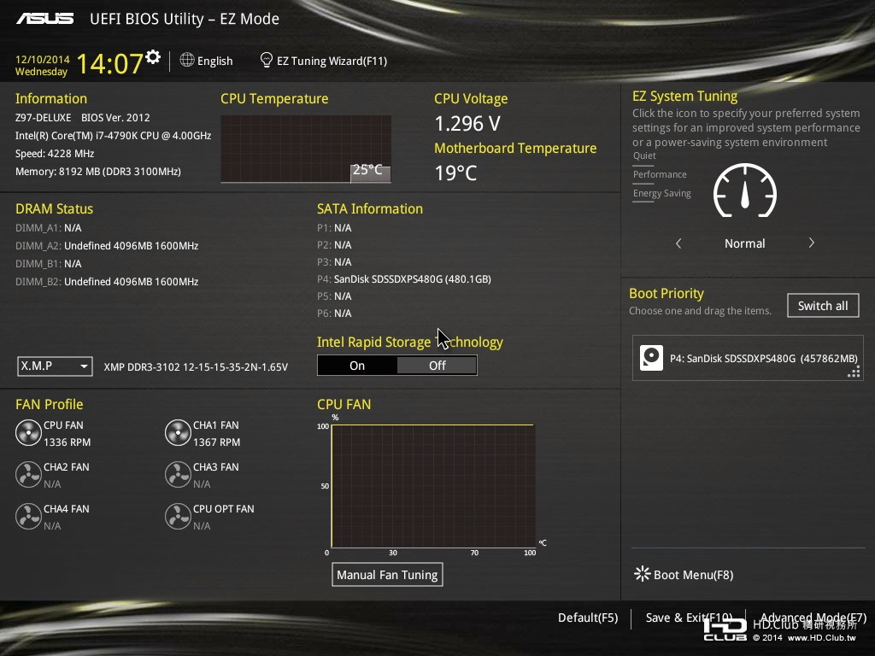Click the Intel Core i7-4790K CPU text
This screenshot has height=656, width=875.
(x=114, y=136)
